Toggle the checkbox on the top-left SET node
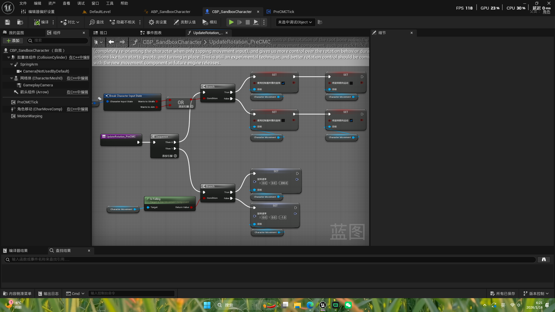The image size is (555, 312). pos(283,83)
